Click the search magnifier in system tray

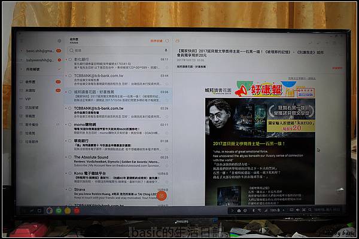pos(309,210)
